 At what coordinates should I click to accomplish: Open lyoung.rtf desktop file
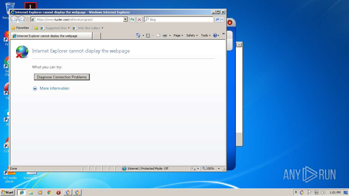[30, 176]
